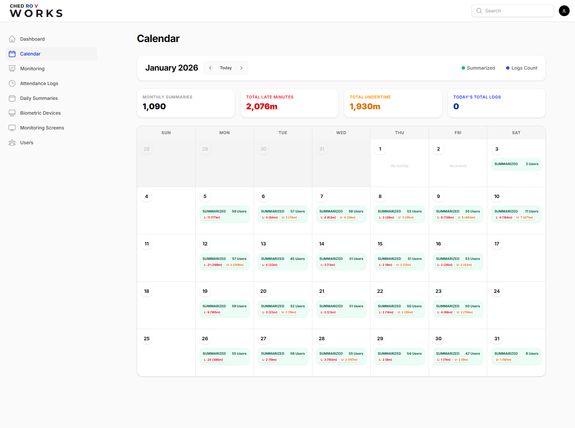
Task: Enable the Calendar sidebar highlight entry
Action: point(30,53)
